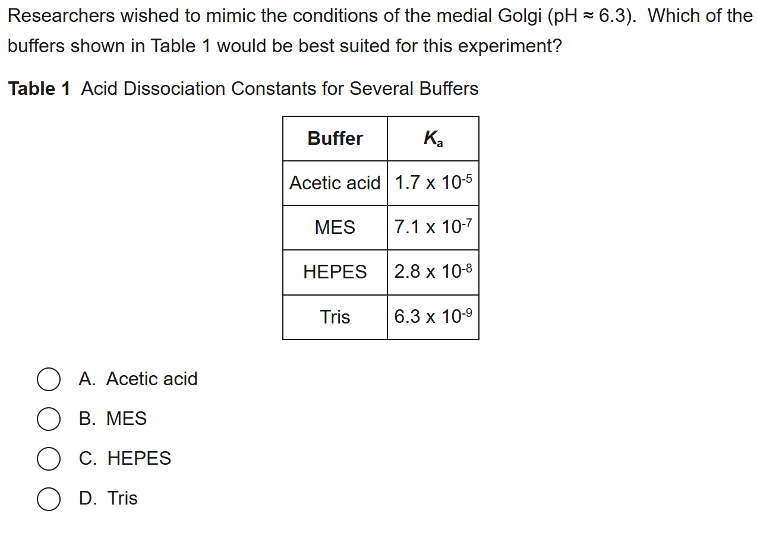Click the 'Table 1' bold caption label
The image size is (757, 536).
click(39, 89)
